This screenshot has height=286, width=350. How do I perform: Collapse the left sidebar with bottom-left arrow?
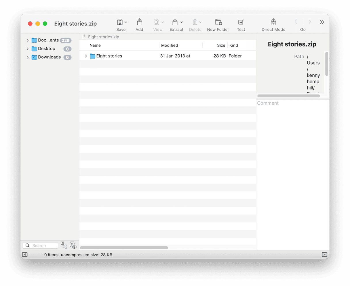pyautogui.click(x=25, y=254)
